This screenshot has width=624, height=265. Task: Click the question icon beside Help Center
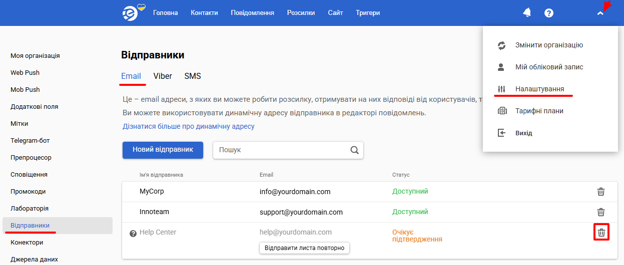(133, 233)
